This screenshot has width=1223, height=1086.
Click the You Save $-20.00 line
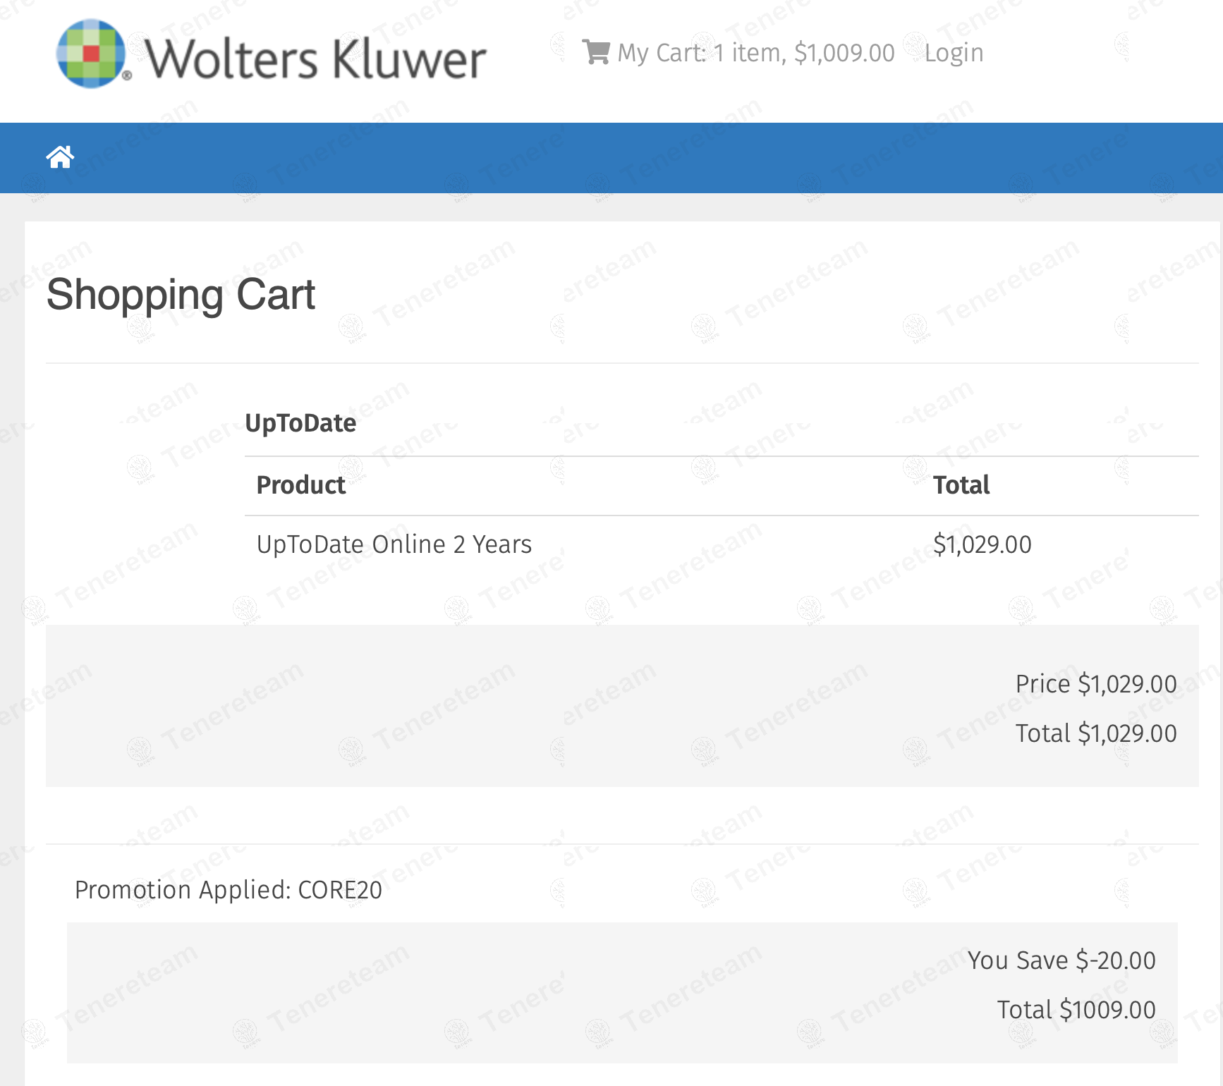[1061, 960]
